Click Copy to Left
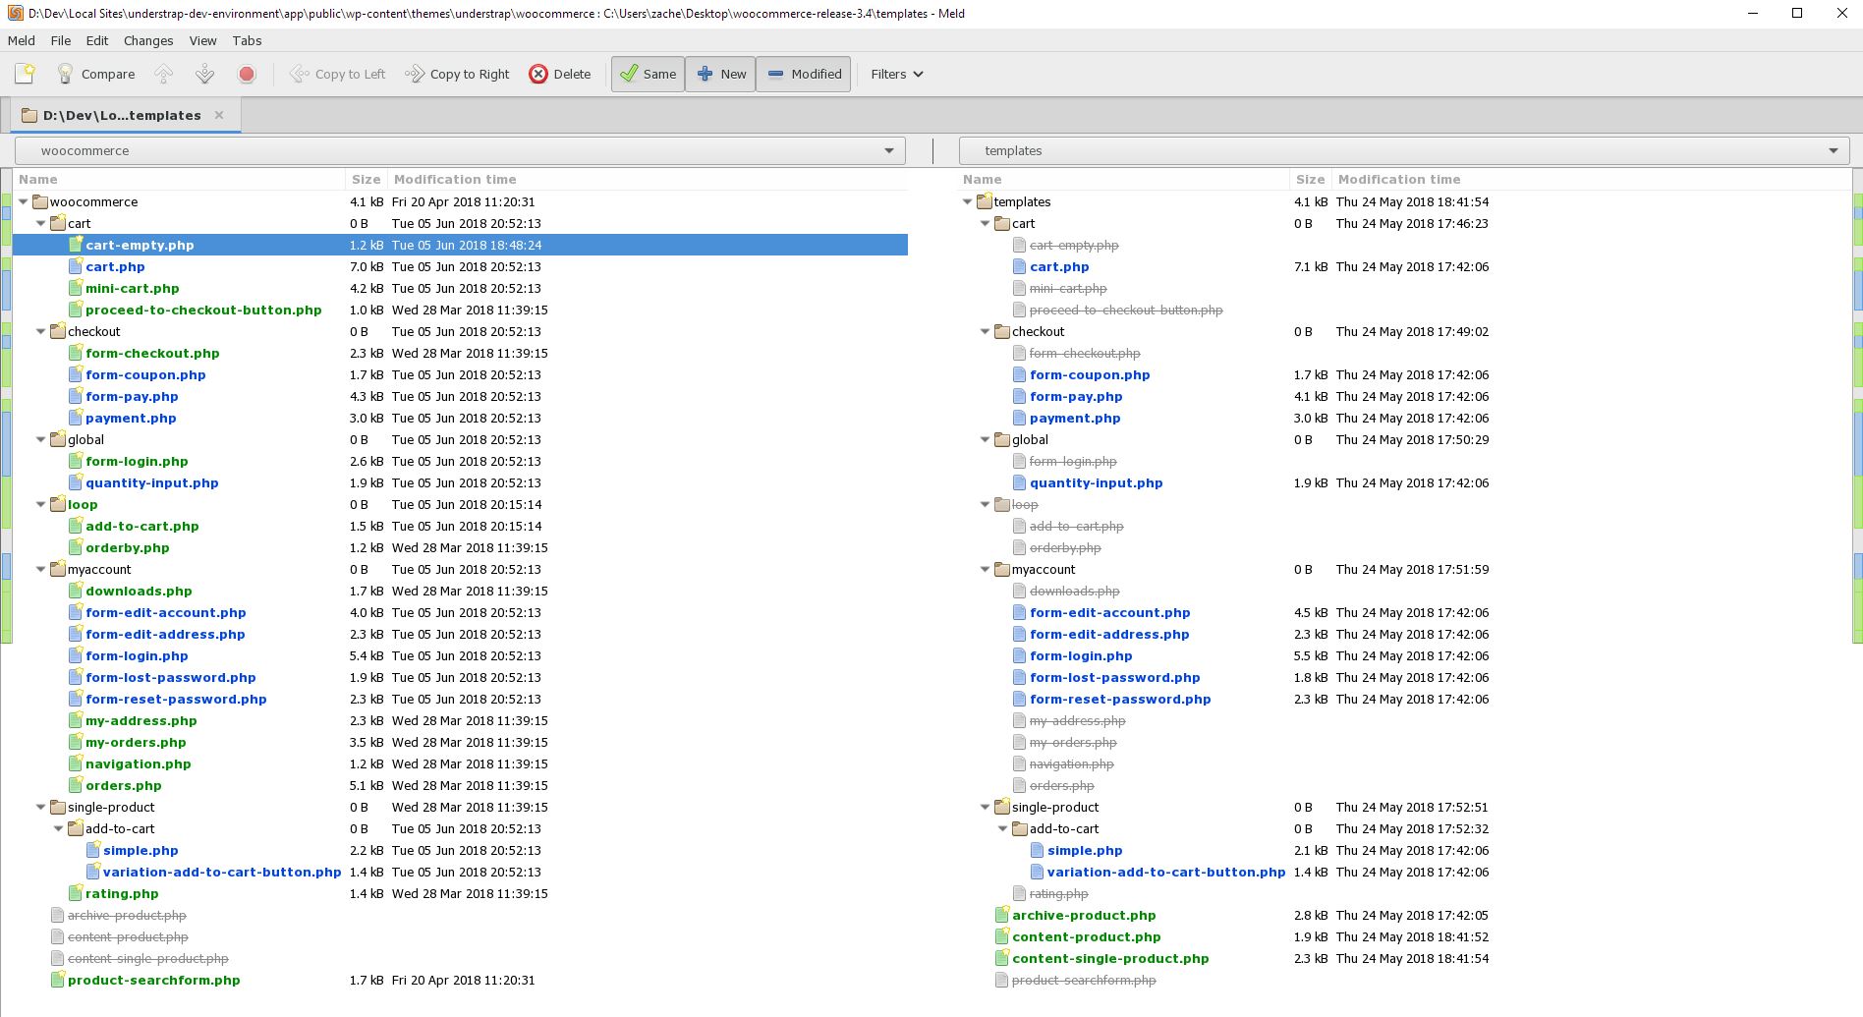Image resolution: width=1863 pixels, height=1017 pixels. coord(337,74)
